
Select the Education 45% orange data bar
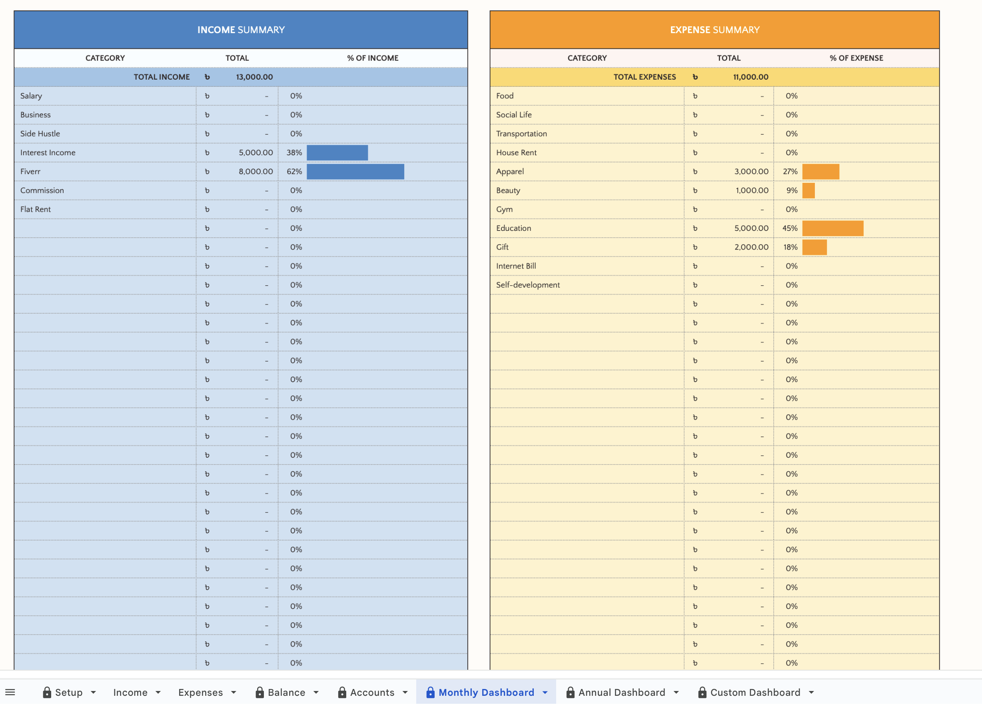pos(832,228)
